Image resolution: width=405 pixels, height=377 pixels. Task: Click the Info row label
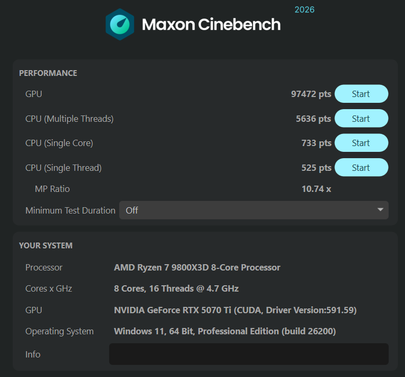[33, 354]
